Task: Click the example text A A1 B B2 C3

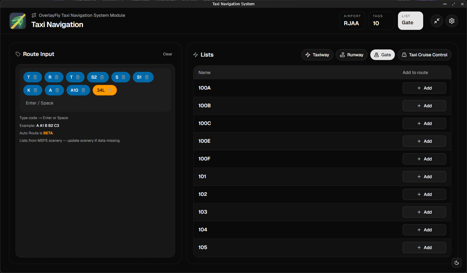Action: (x=48, y=126)
